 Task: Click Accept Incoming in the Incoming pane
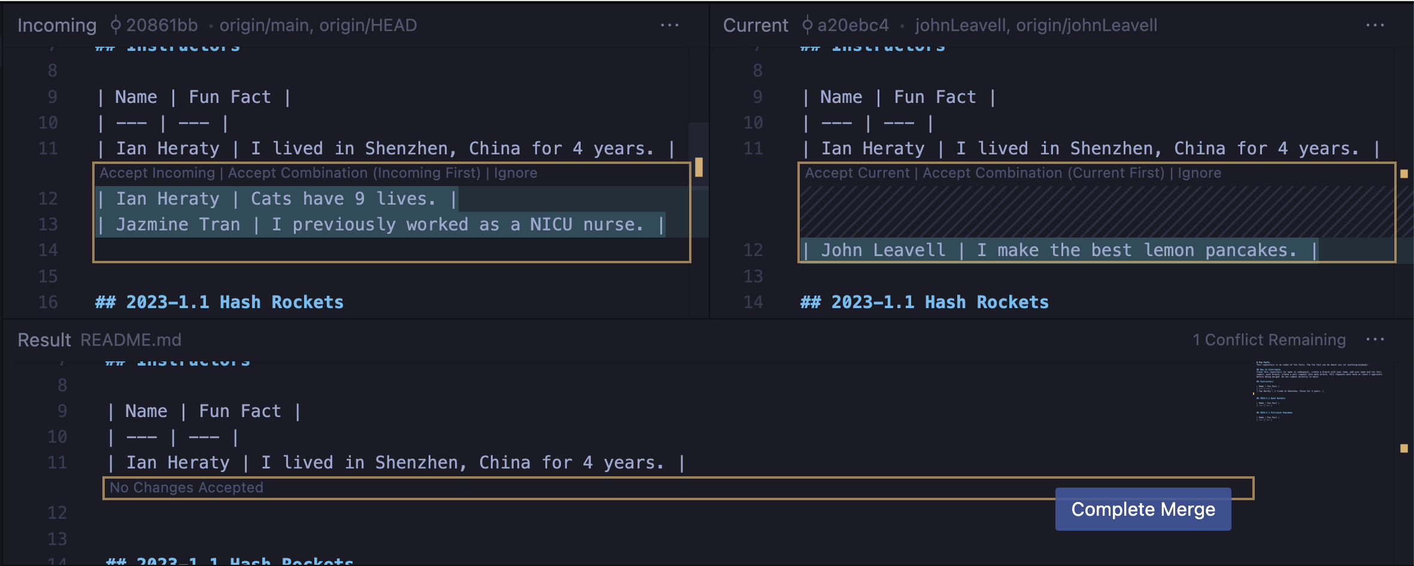(x=157, y=173)
